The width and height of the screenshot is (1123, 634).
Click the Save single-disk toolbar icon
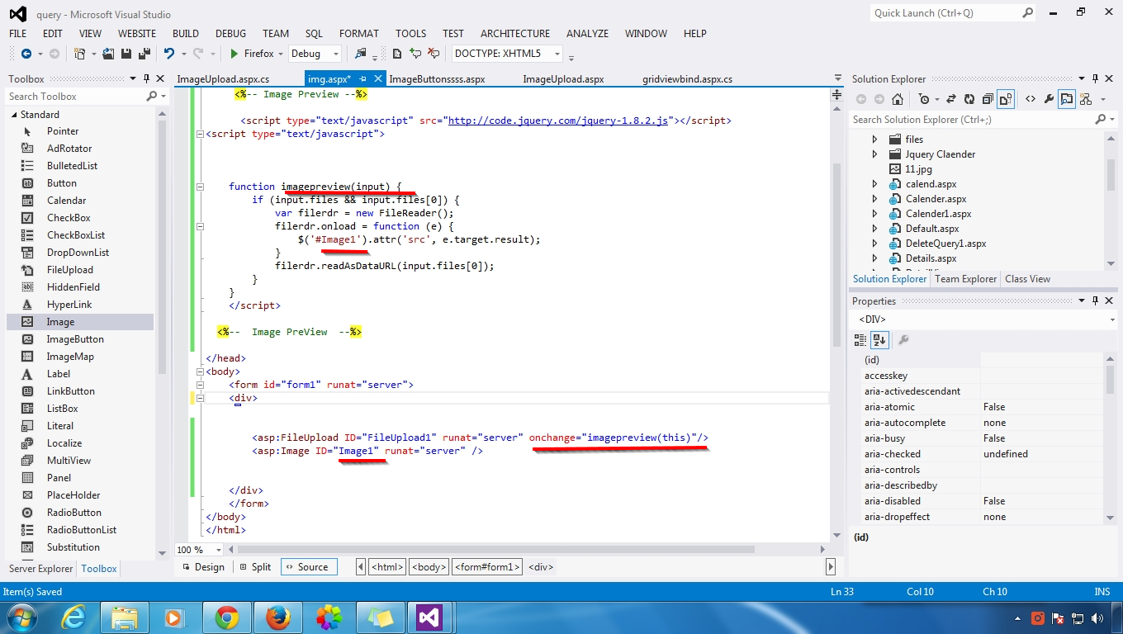click(126, 54)
